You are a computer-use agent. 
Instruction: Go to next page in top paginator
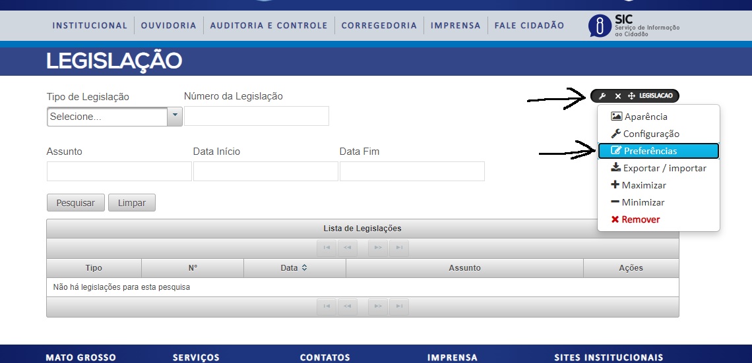coord(378,247)
